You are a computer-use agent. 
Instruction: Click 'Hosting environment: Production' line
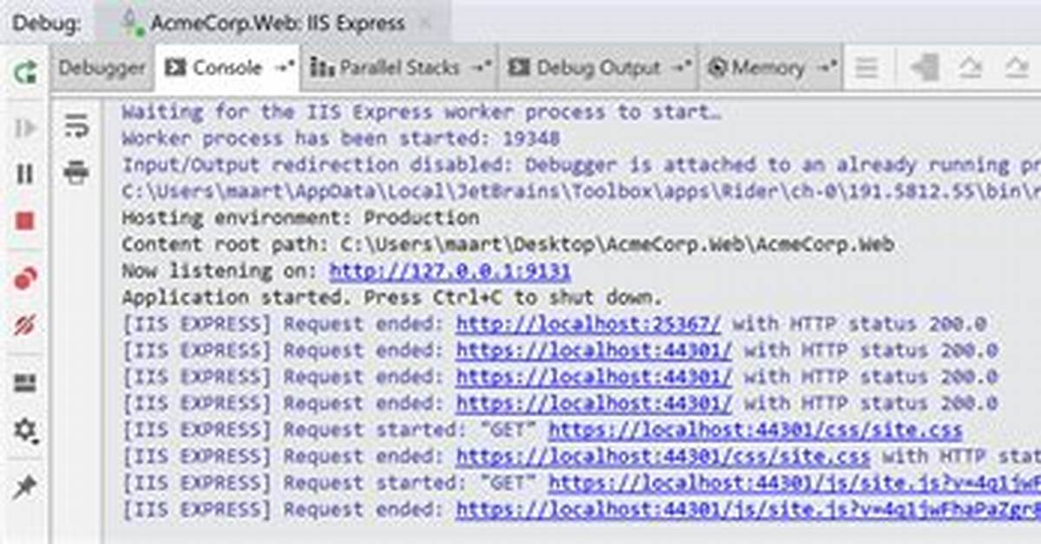[300, 218]
